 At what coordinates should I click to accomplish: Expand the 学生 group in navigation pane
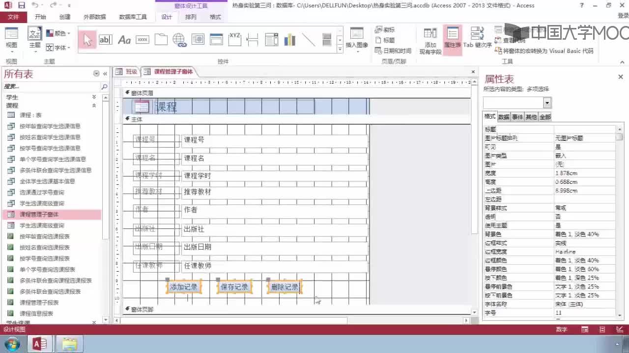(x=94, y=97)
